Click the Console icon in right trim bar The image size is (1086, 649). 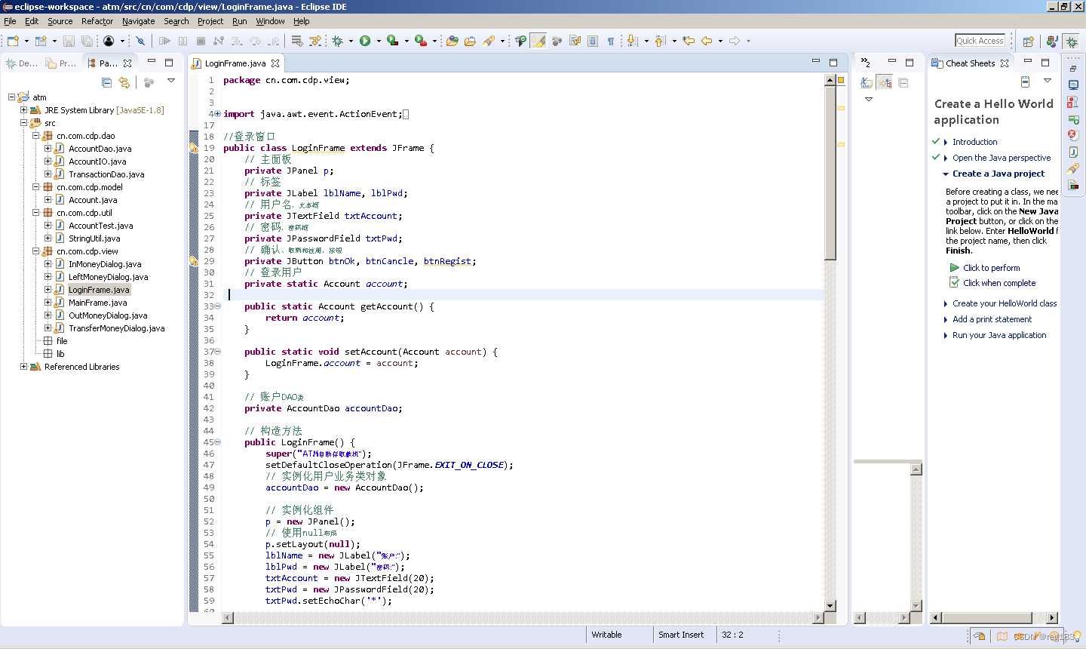pos(1073,85)
